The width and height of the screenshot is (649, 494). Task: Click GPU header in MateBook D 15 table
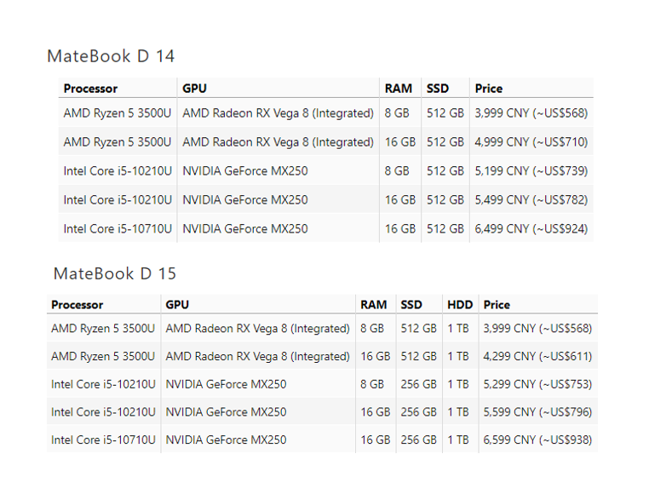[177, 305]
